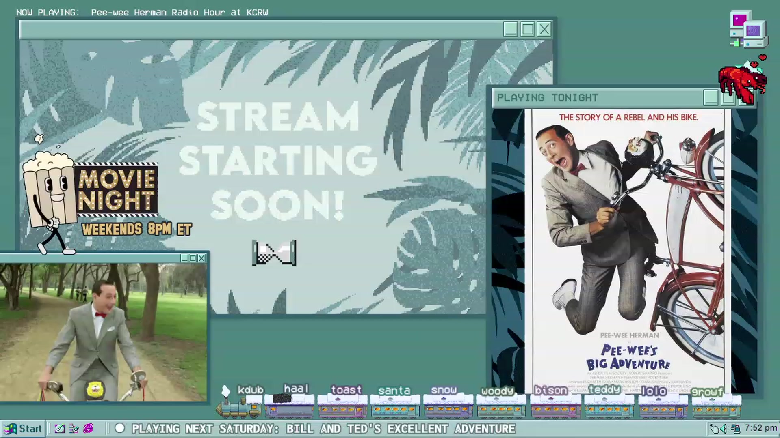
Task: Select the santa train car
Action: tap(395, 406)
